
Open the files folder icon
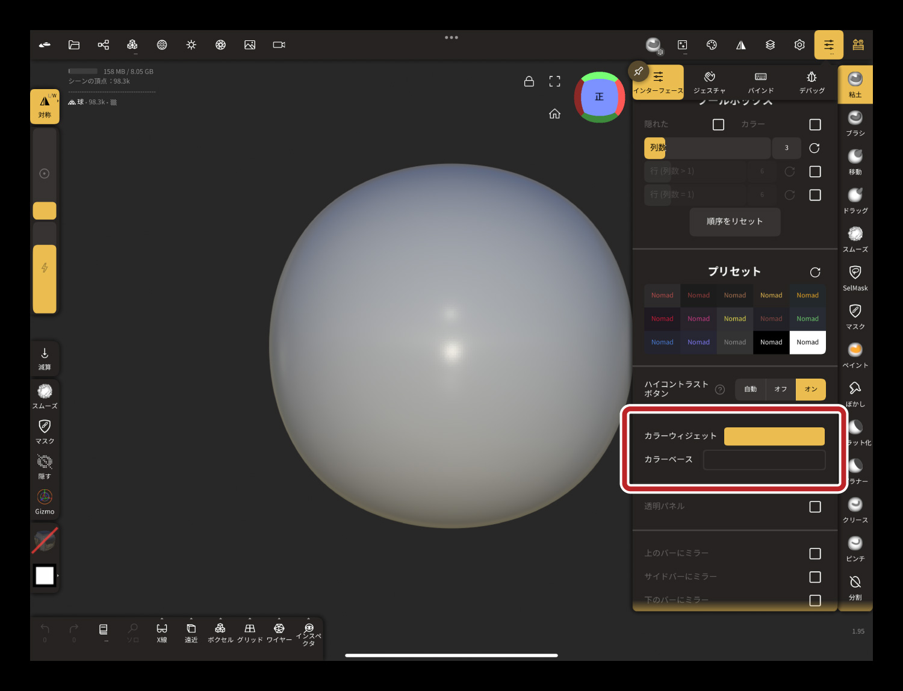pos(74,45)
